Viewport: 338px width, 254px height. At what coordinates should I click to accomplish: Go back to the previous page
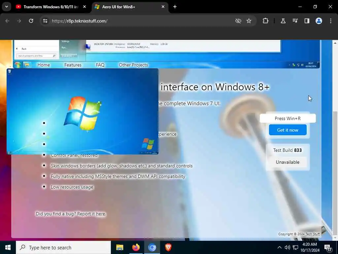point(7,21)
